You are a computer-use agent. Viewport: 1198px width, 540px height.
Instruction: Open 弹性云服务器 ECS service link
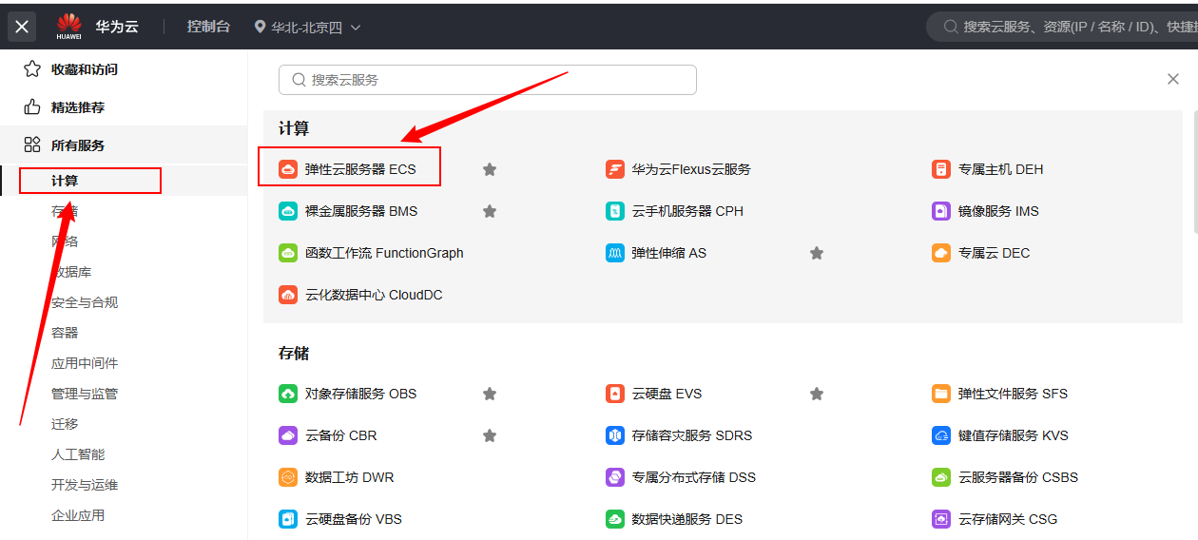360,169
